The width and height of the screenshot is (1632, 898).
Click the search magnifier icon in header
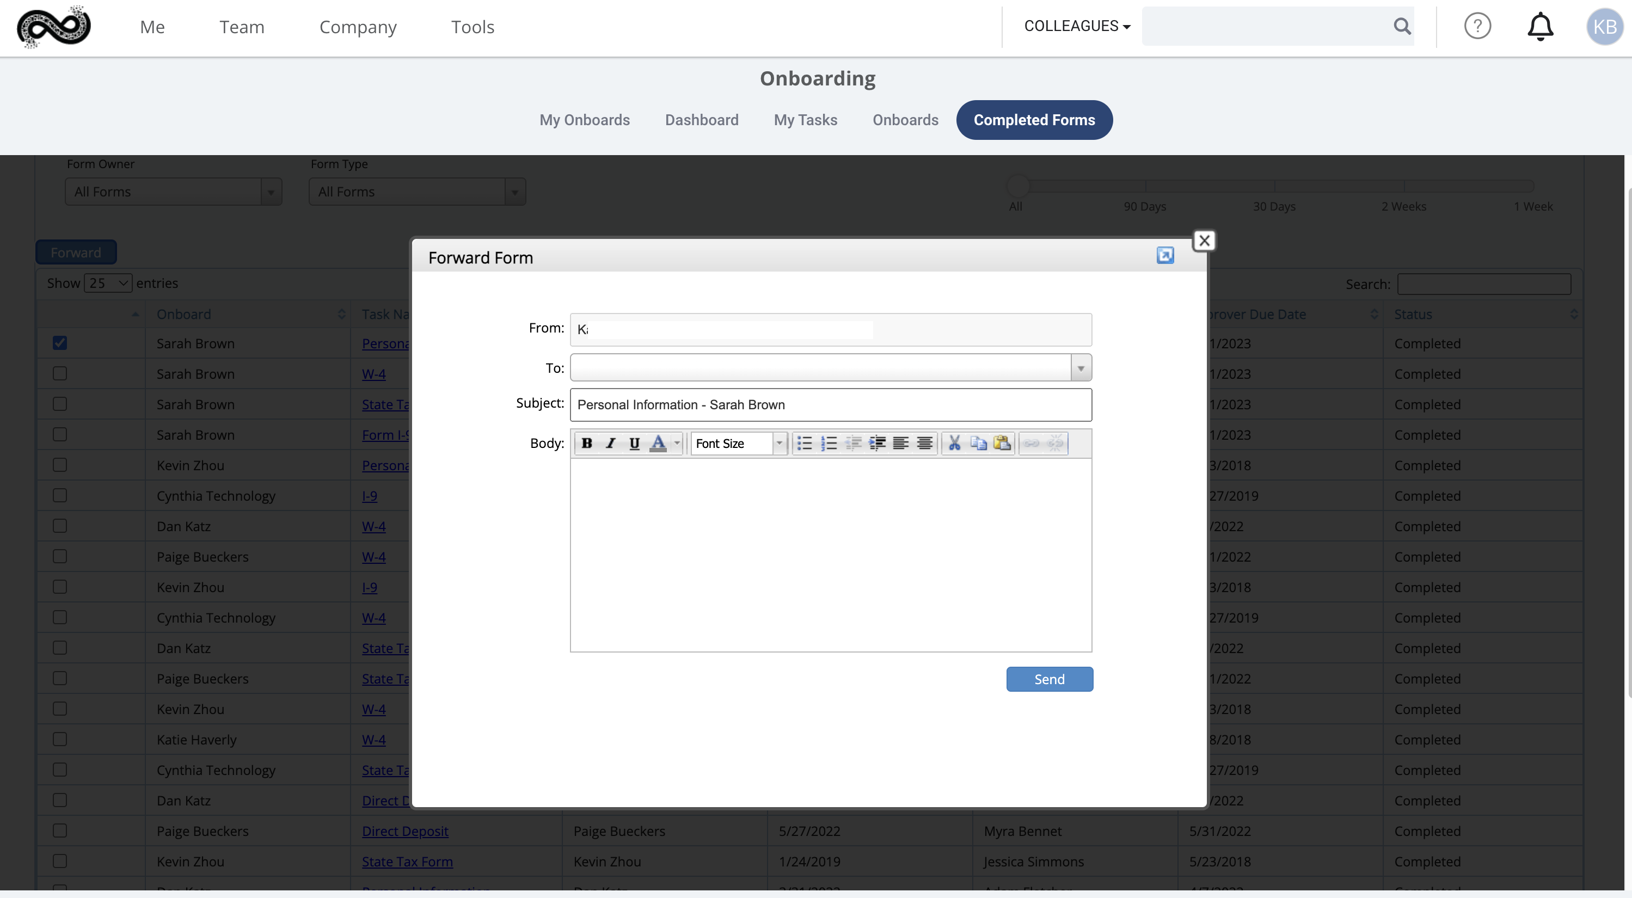(1402, 26)
